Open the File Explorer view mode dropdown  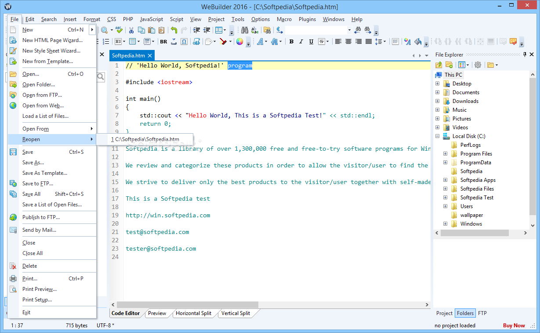coord(468,65)
